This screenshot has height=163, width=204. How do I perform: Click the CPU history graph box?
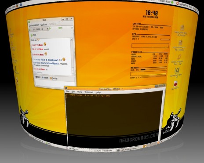pos(150,46)
